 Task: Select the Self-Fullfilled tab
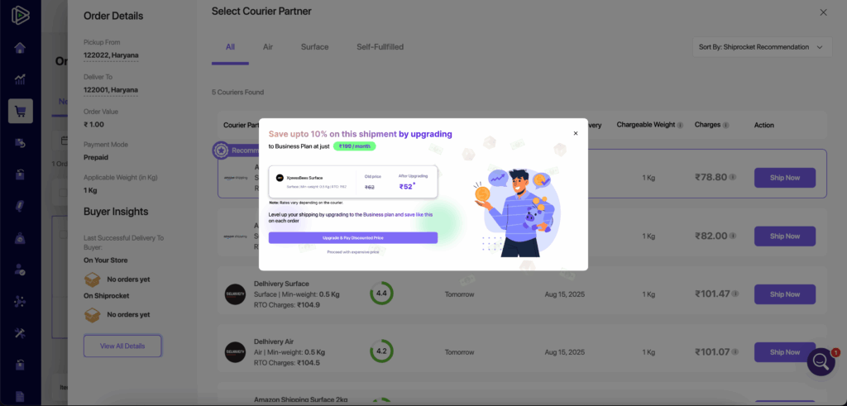coord(380,47)
